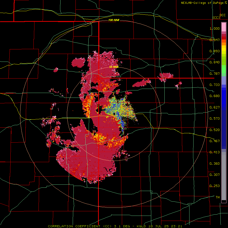
Task: Click the 100 NMI range ring label
Action: 114,20
